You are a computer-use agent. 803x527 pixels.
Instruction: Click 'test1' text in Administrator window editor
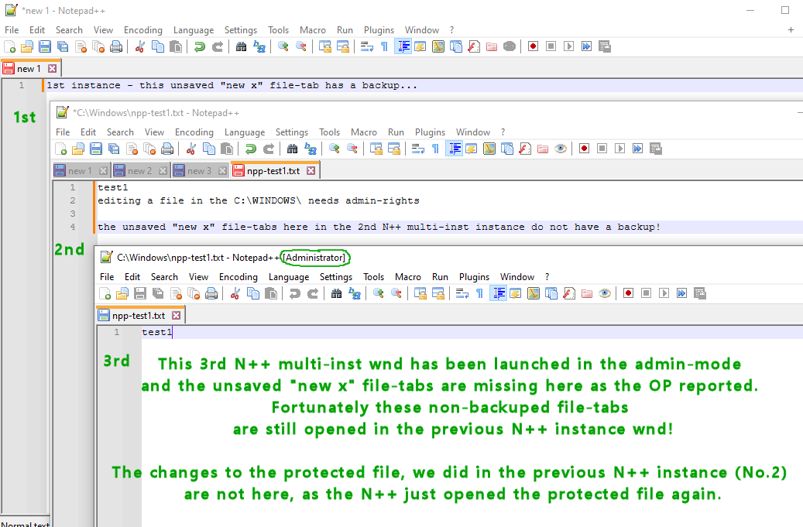tap(157, 332)
